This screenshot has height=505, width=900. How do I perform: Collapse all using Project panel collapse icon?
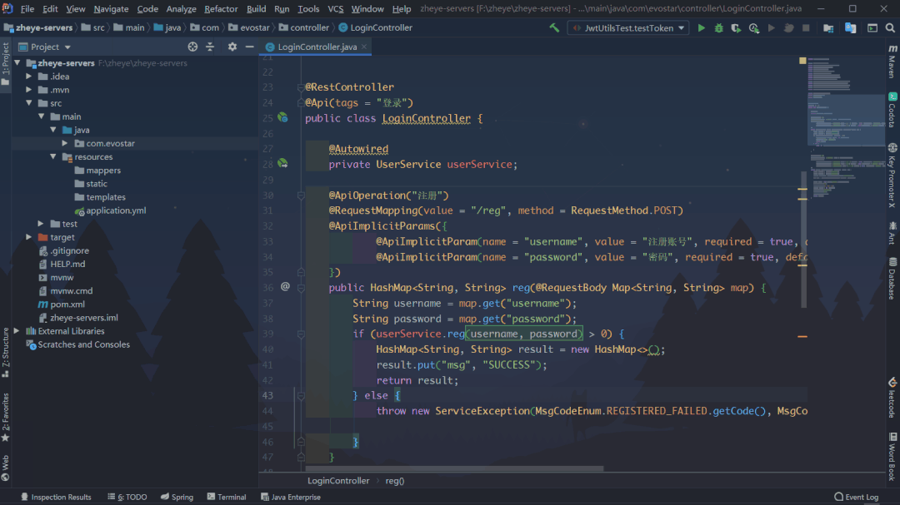point(210,47)
